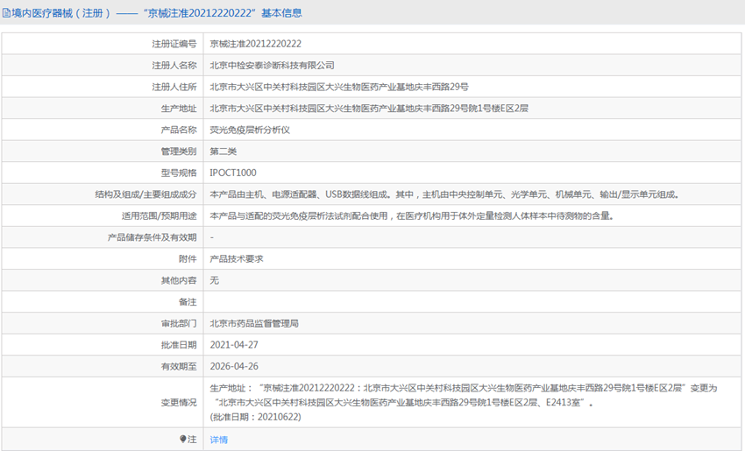This screenshot has height=451, width=745.
Task: Click the 结构及组成 description text
Action: point(444,194)
